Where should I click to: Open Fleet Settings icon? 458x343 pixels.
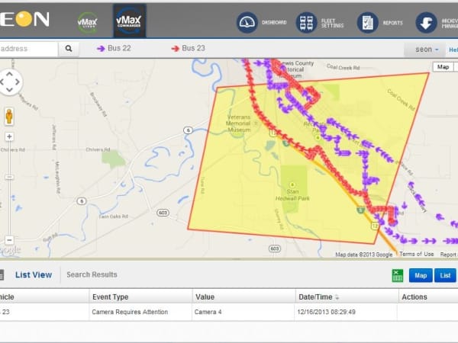pyautogui.click(x=306, y=22)
